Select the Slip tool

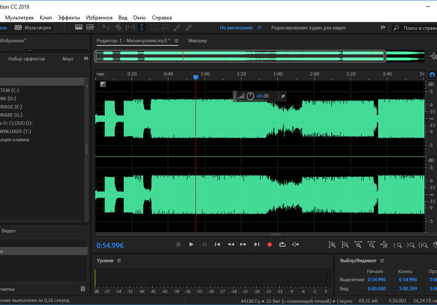pos(130,27)
